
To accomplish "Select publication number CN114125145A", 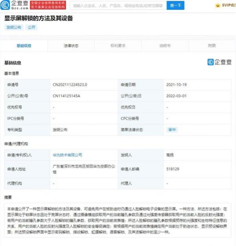I will tap(66, 96).
